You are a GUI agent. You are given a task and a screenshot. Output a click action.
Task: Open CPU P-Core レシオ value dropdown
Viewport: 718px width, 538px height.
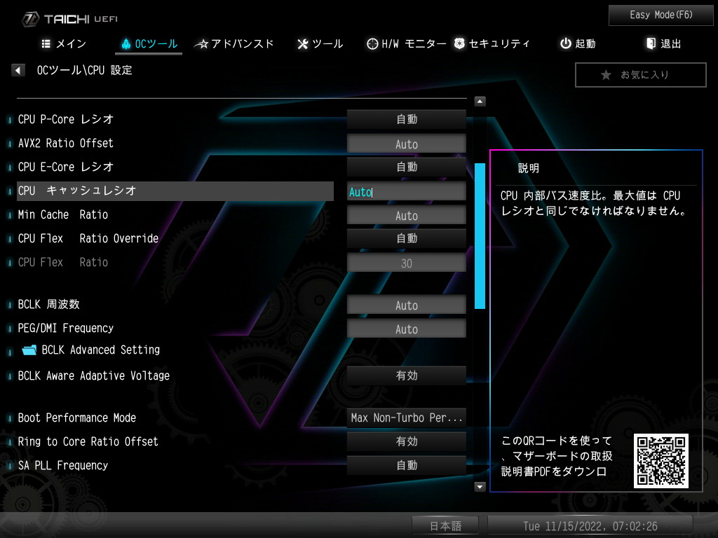tap(406, 119)
